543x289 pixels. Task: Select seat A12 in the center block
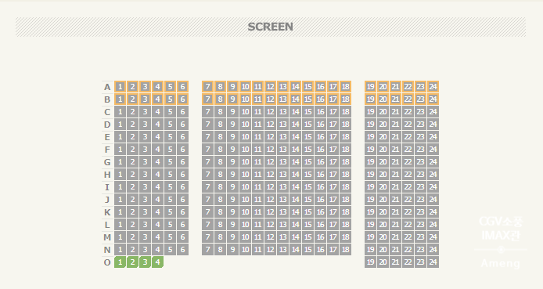coord(270,87)
